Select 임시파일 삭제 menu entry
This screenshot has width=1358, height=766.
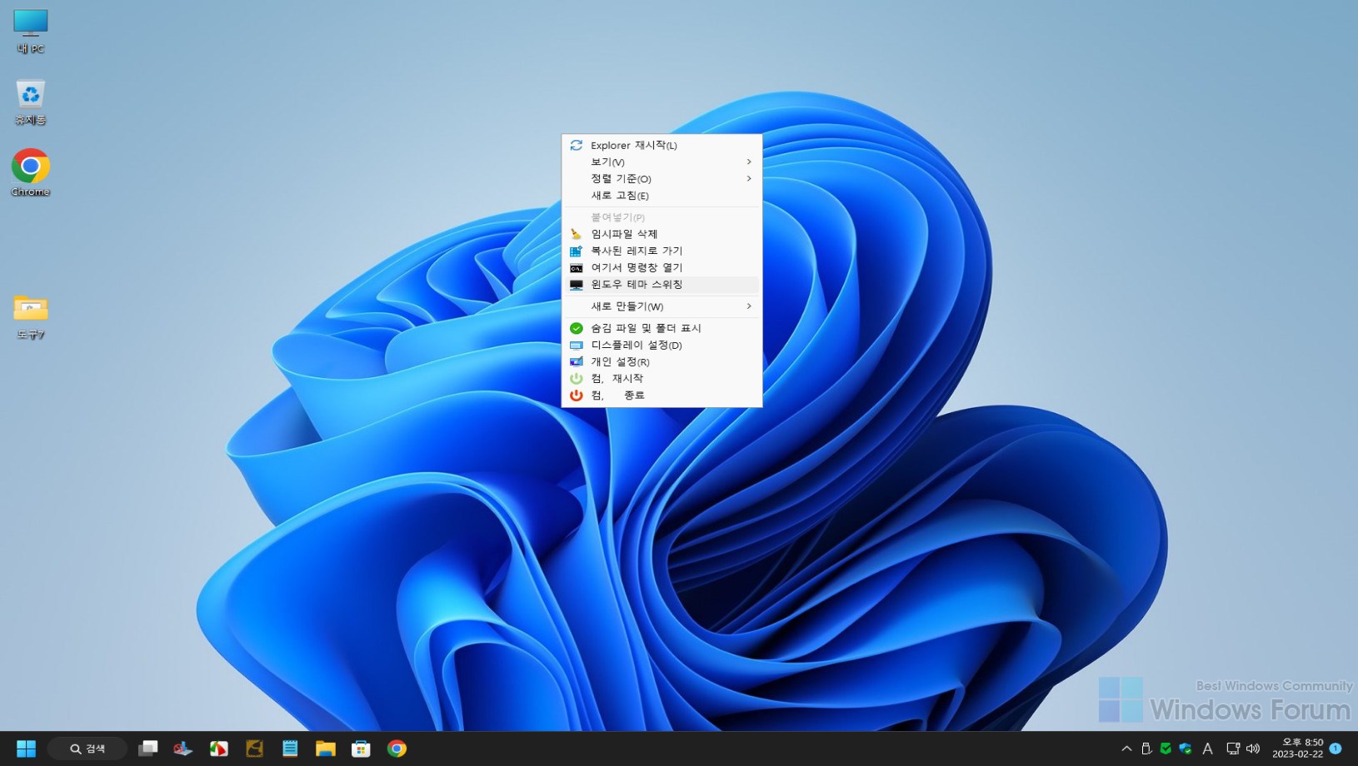pos(662,234)
